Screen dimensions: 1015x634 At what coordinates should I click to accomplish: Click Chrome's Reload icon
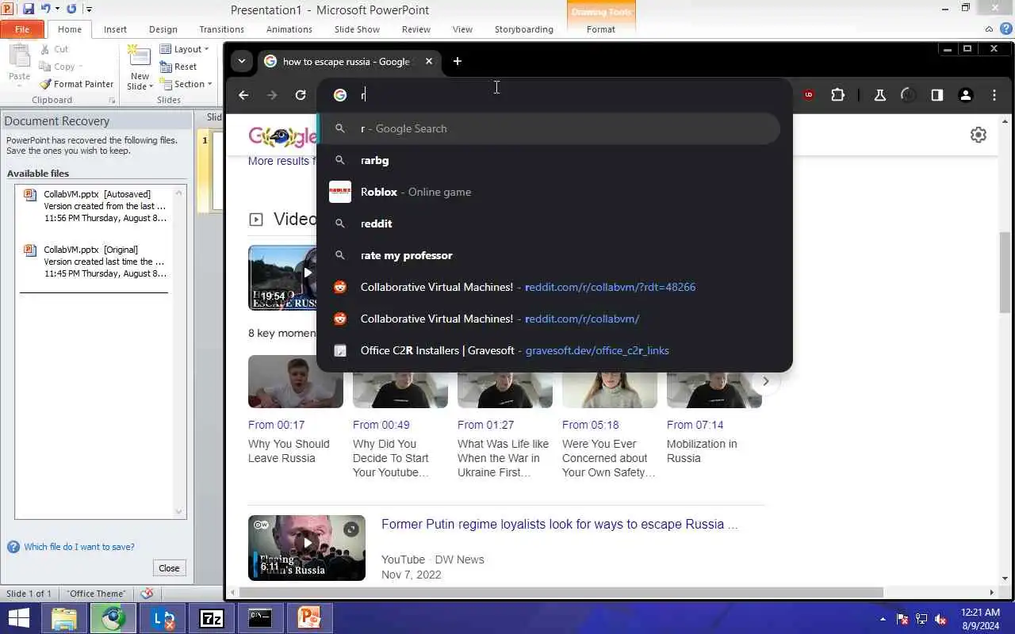301,95
